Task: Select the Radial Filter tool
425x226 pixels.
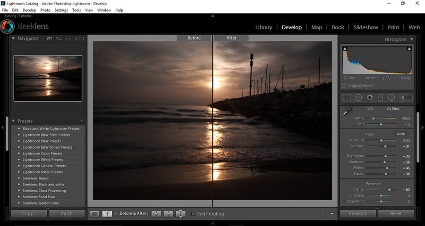Action: (x=391, y=97)
